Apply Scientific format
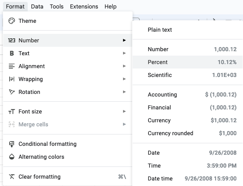 [188, 75]
